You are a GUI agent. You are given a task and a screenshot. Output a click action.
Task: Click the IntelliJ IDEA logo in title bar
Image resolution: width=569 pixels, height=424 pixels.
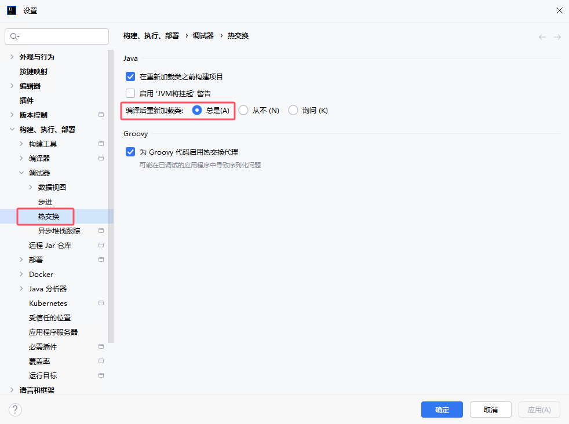tap(10, 10)
